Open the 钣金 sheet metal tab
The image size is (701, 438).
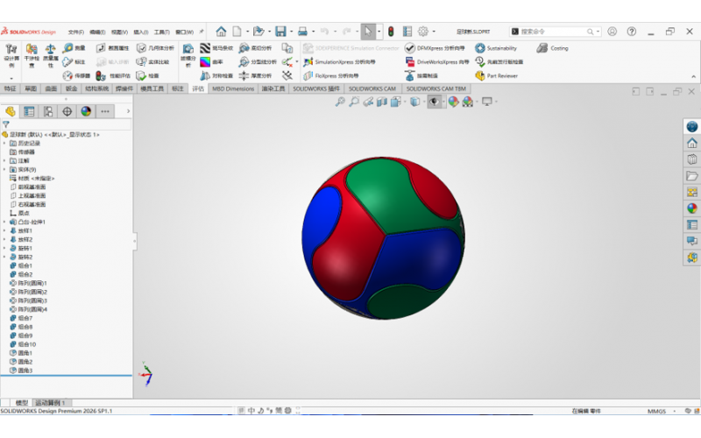coord(72,88)
